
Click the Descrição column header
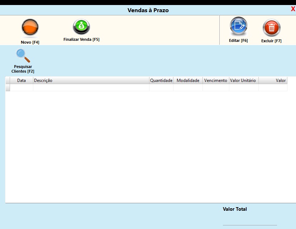(91, 81)
